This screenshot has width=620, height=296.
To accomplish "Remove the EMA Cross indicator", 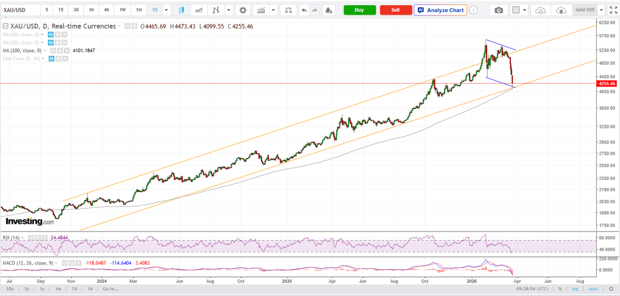I will click(x=65, y=58).
